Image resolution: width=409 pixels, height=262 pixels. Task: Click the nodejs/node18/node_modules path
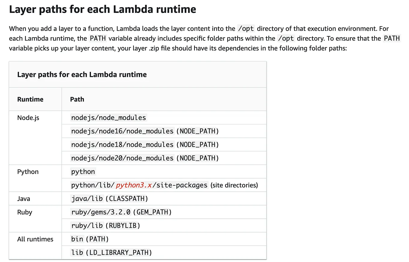122,145
